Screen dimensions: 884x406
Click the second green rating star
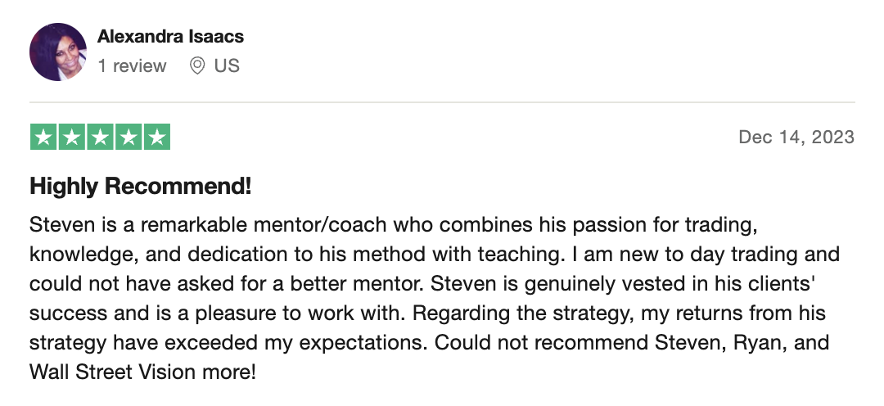[x=71, y=137]
